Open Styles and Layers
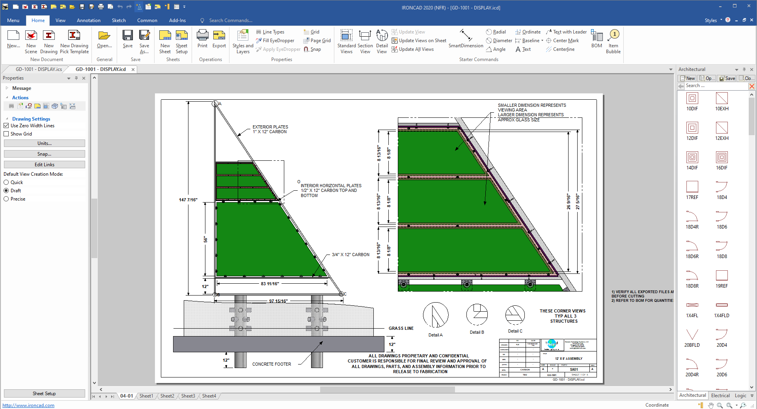757x409 pixels. [x=243, y=41]
